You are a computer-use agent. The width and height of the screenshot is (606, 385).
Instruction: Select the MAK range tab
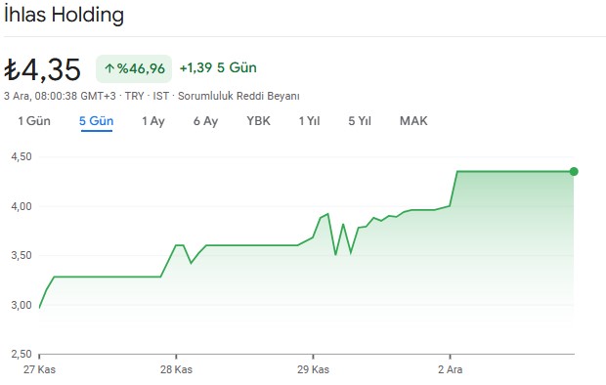[413, 121]
